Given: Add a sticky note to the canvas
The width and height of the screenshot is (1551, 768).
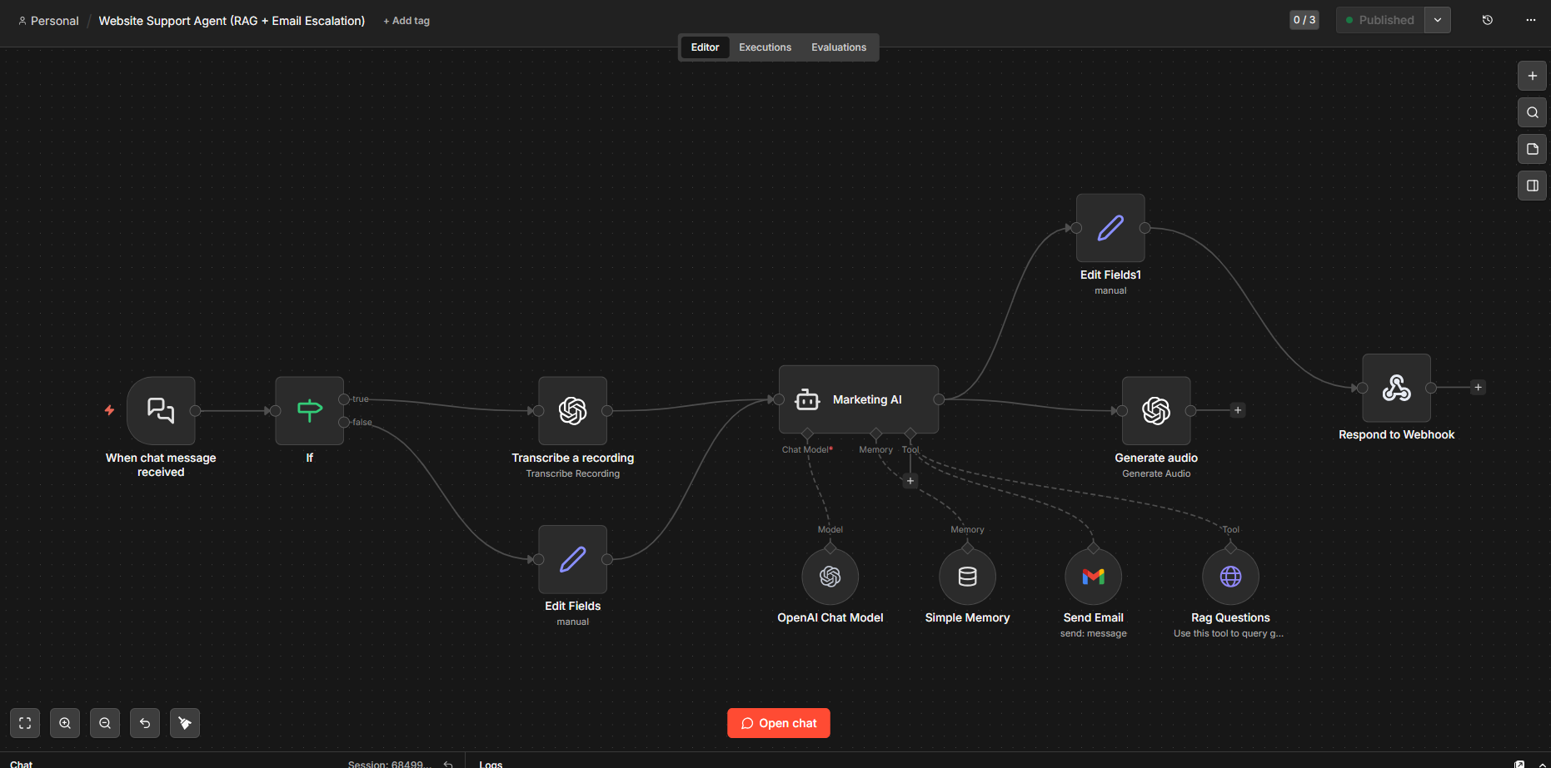Looking at the screenshot, I should [x=1533, y=149].
